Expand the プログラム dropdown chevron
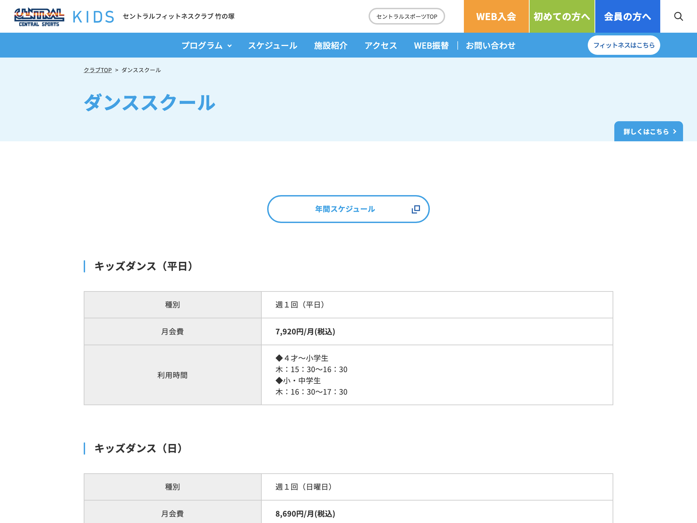Screen dimensions: 697x523 (230, 46)
